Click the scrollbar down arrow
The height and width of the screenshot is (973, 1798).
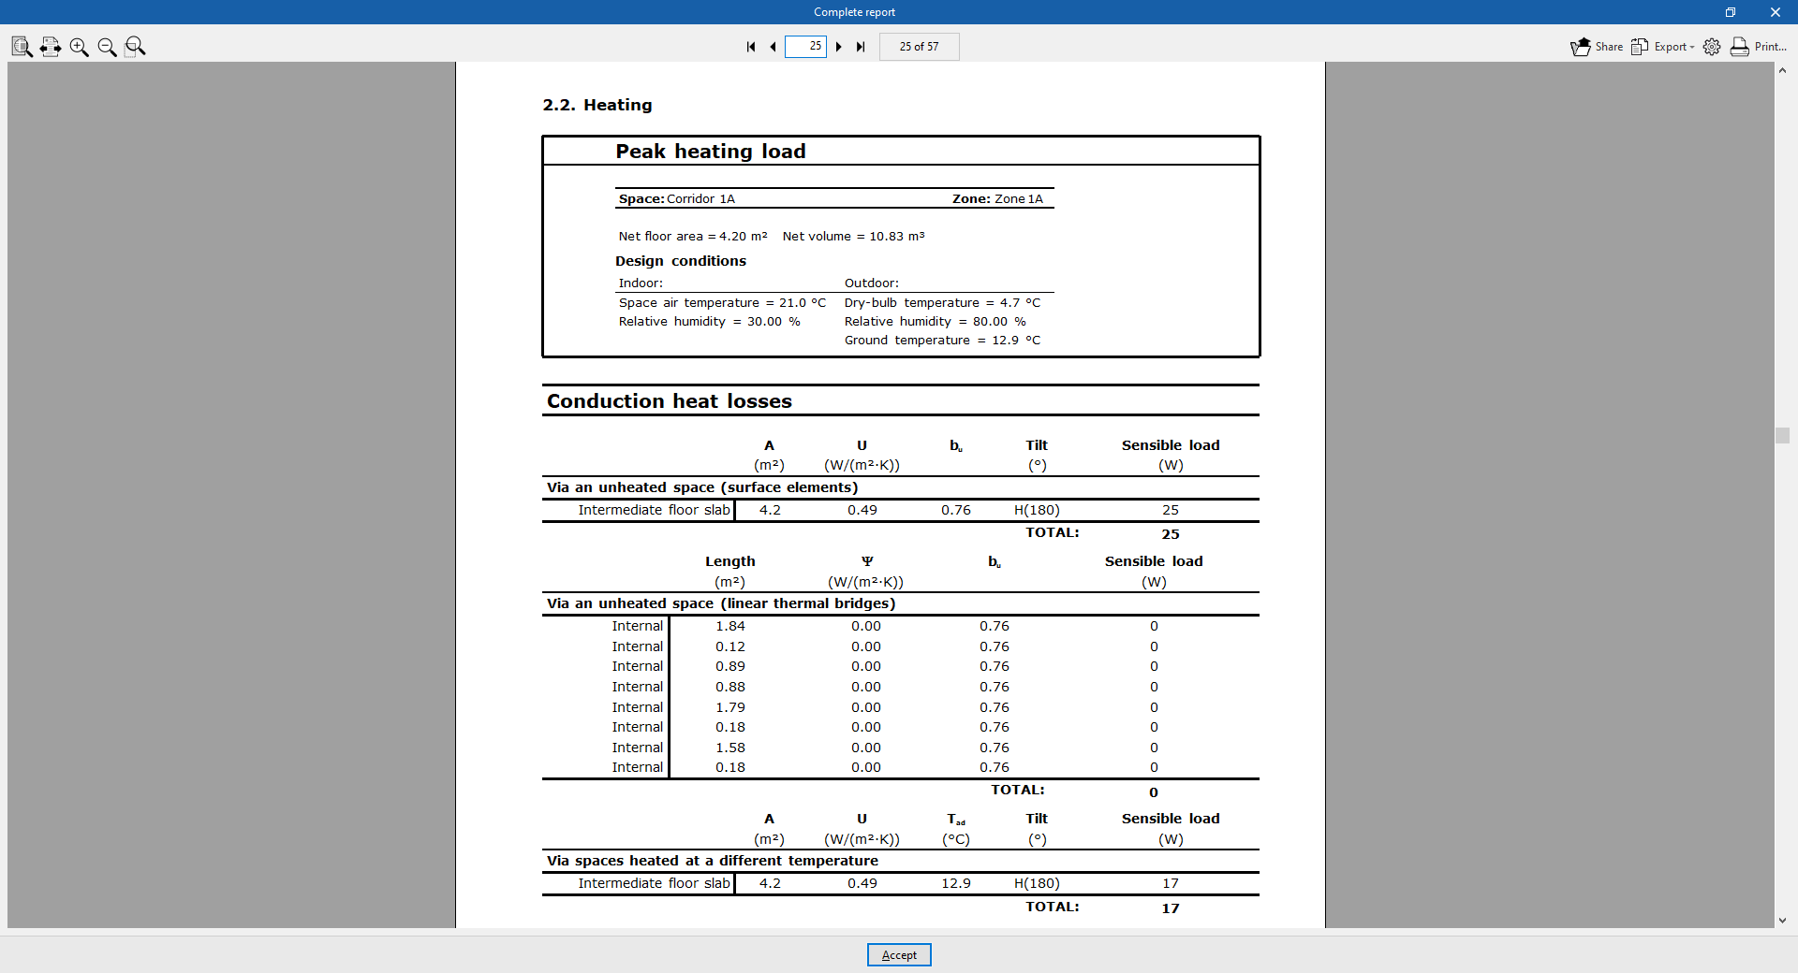click(x=1783, y=920)
